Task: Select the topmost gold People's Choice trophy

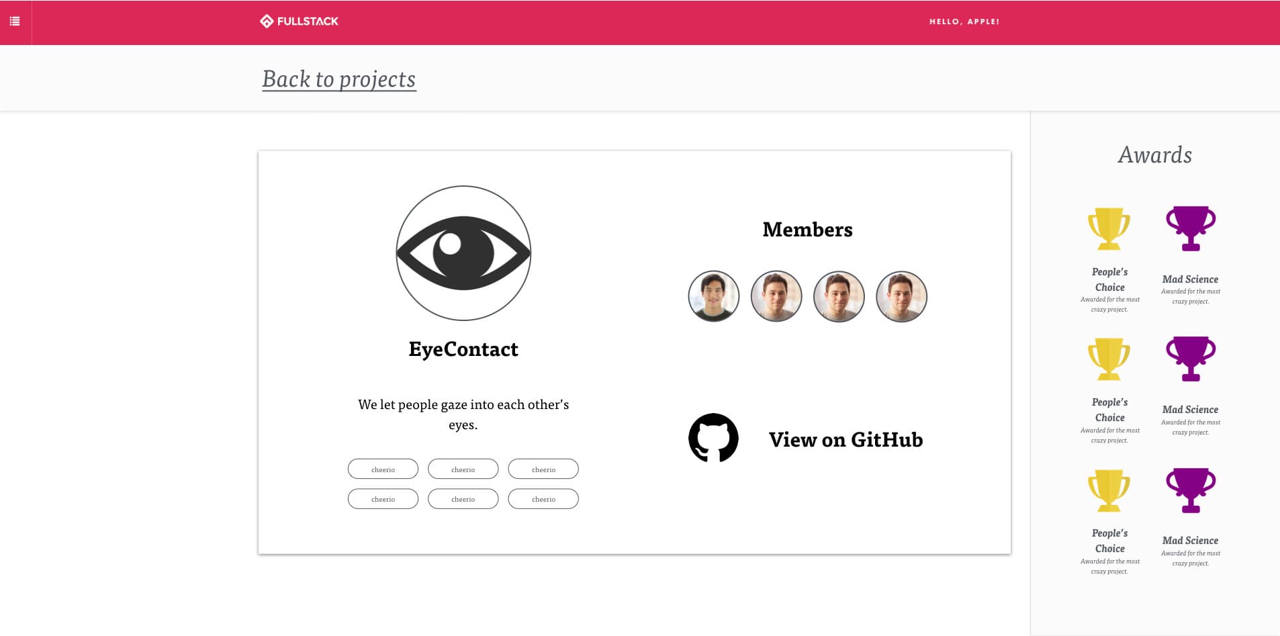Action: (1109, 228)
